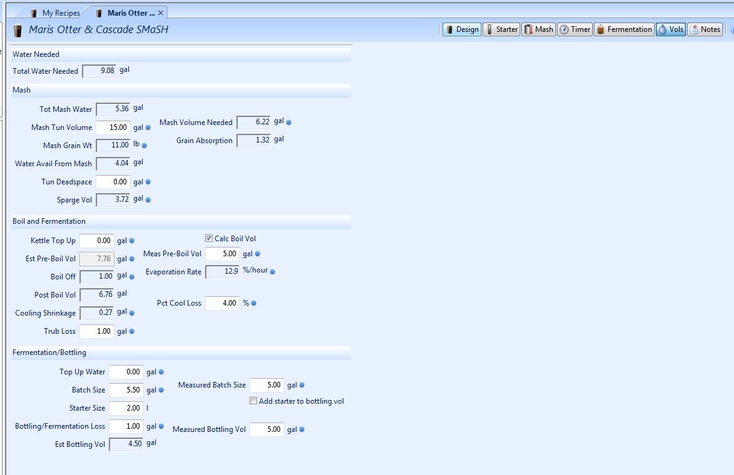The image size is (734, 475).
Task: Click the blue info dot next to Mash Tun Volume
Action: coord(148,127)
